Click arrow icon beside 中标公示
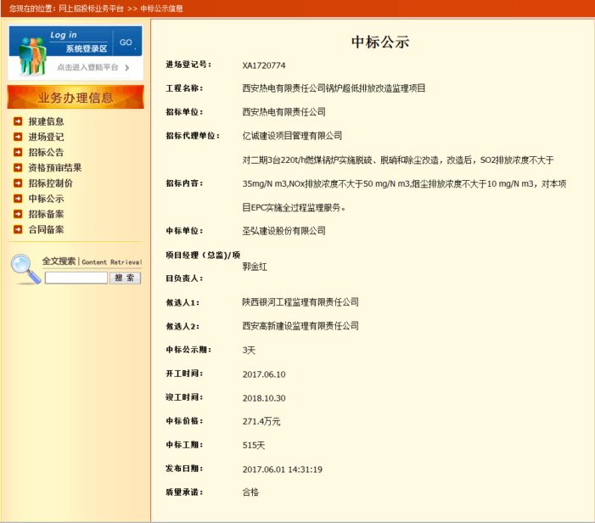 [18, 198]
